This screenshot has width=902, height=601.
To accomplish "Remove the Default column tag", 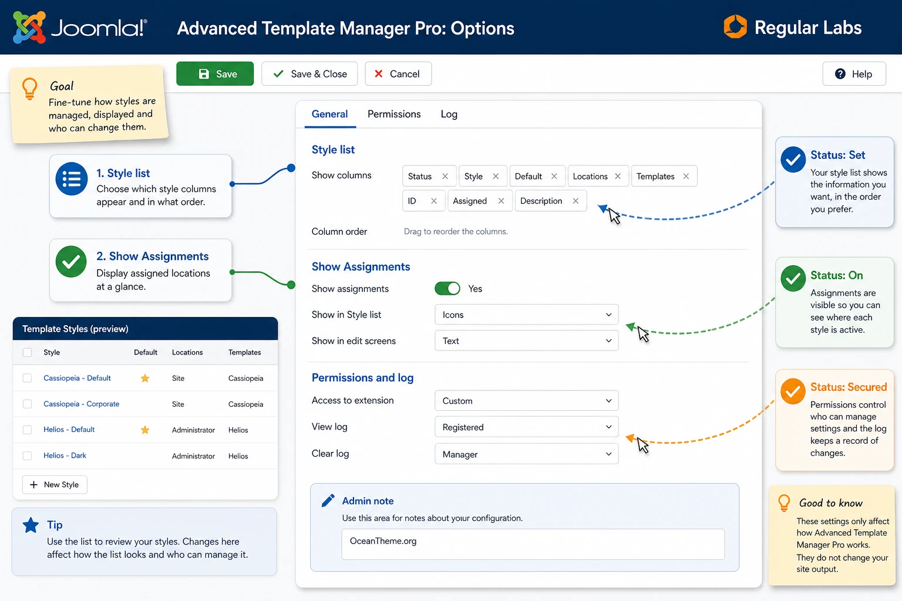I will coord(554,176).
